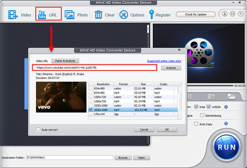247x168 pixels.
Task: Start conversion with RUN button
Action: (227, 147)
